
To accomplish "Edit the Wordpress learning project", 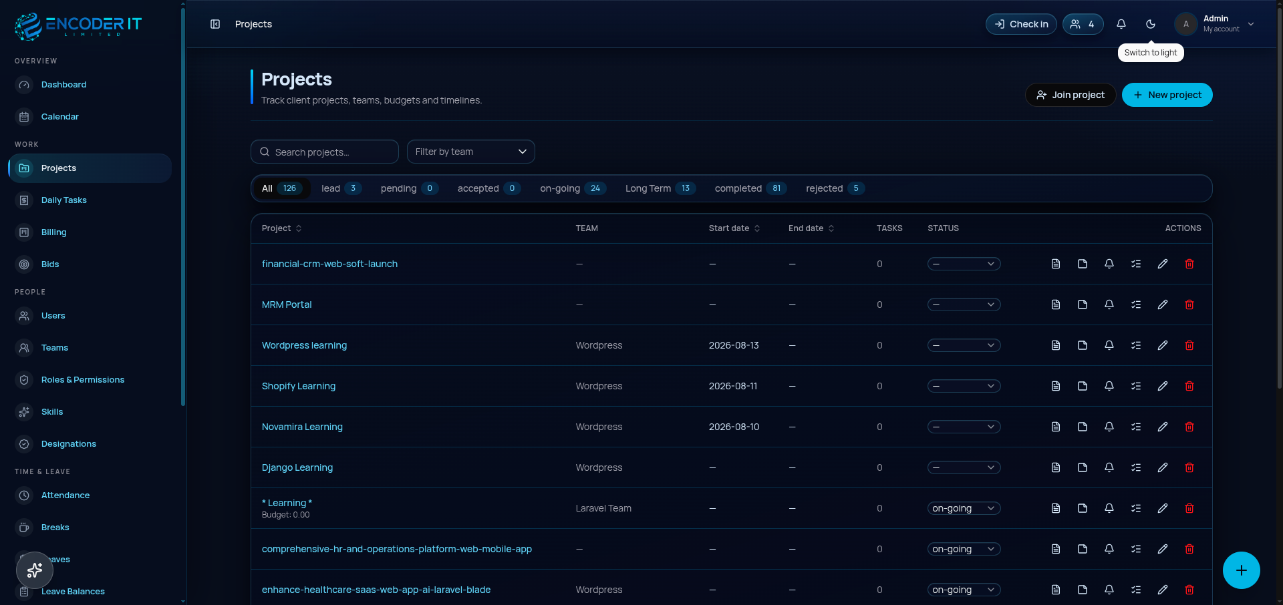I will tap(1163, 345).
